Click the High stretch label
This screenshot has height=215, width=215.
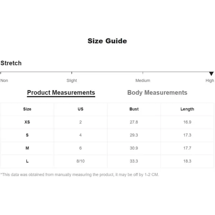coord(210,81)
